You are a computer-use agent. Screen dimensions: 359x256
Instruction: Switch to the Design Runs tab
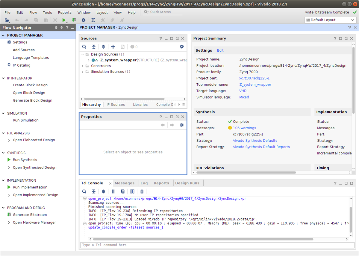click(187, 183)
